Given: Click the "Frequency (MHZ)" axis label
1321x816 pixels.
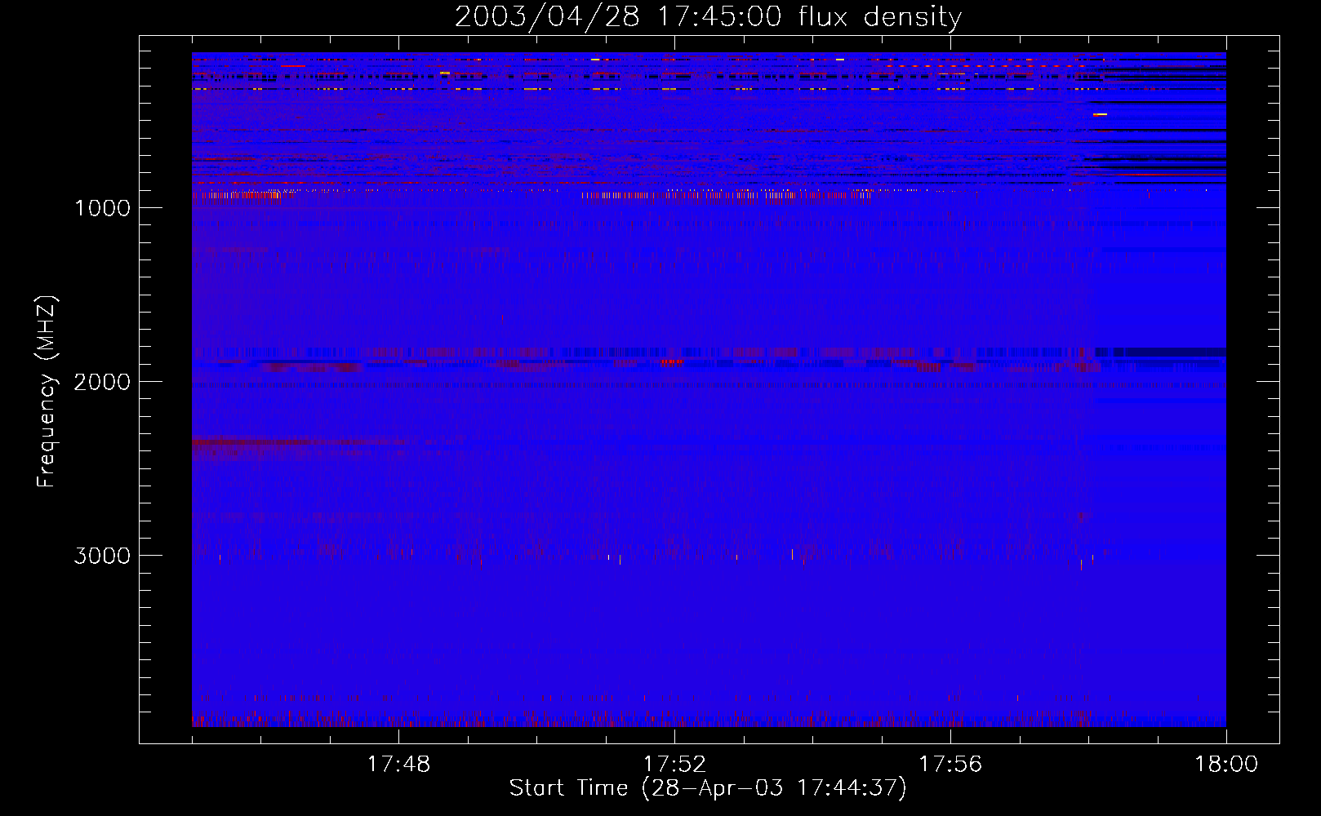Looking at the screenshot, I should [x=47, y=392].
